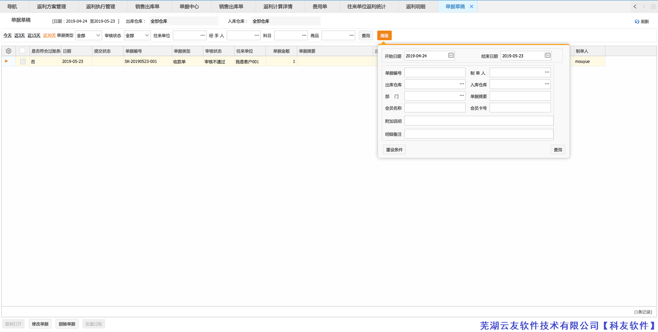
Task: Switch to the 返利计算详情 tab
Action: [278, 7]
